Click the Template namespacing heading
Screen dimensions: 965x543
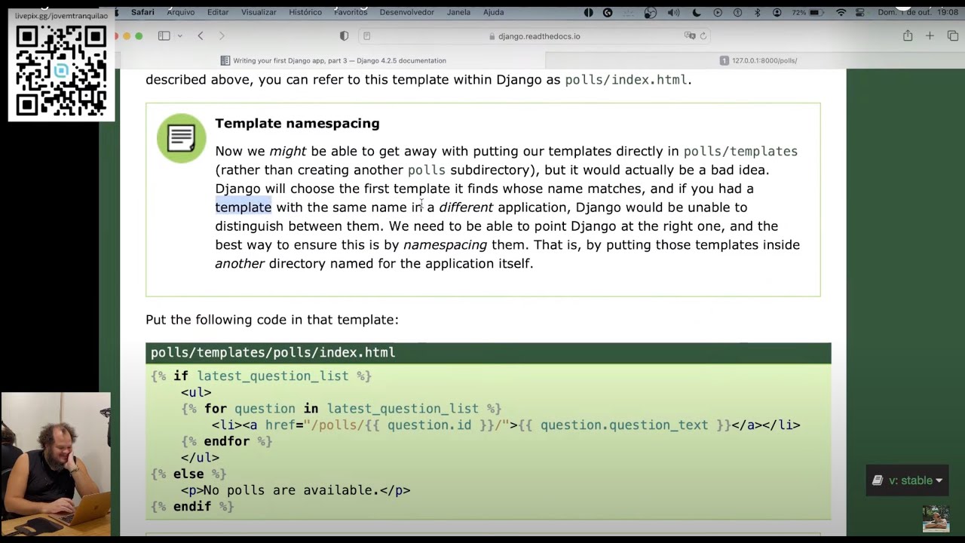click(297, 123)
